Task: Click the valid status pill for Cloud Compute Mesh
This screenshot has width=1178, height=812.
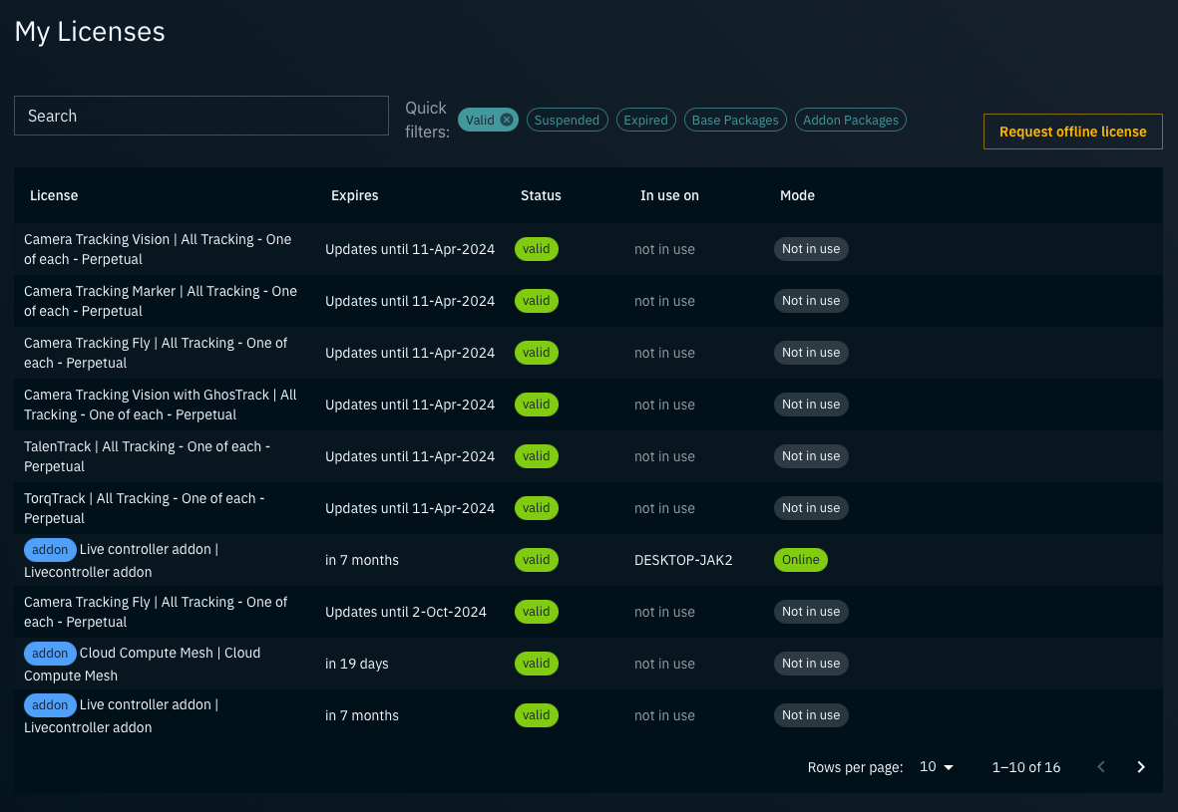Action: pyautogui.click(x=536, y=663)
